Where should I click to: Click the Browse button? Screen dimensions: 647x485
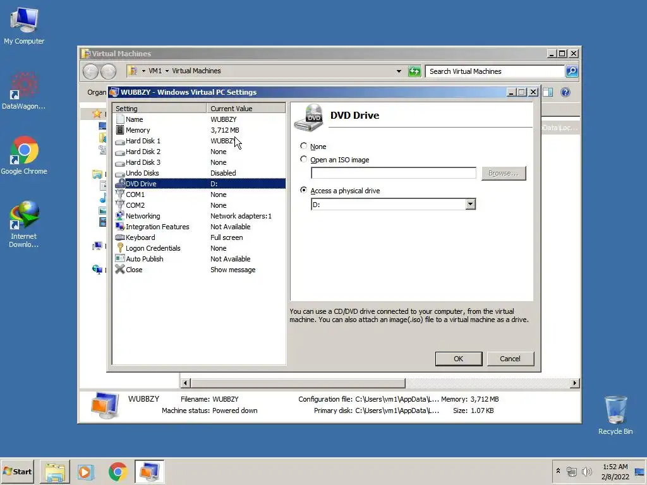(x=504, y=173)
